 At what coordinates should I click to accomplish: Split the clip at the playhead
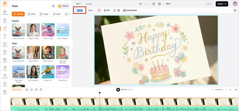(x=31, y=90)
